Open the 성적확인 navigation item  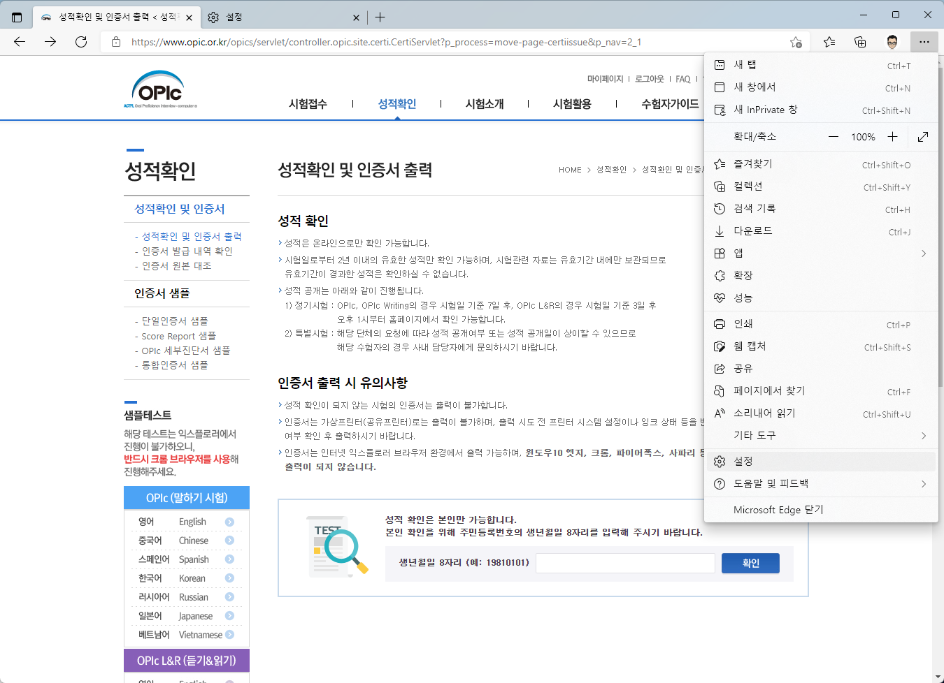(397, 104)
